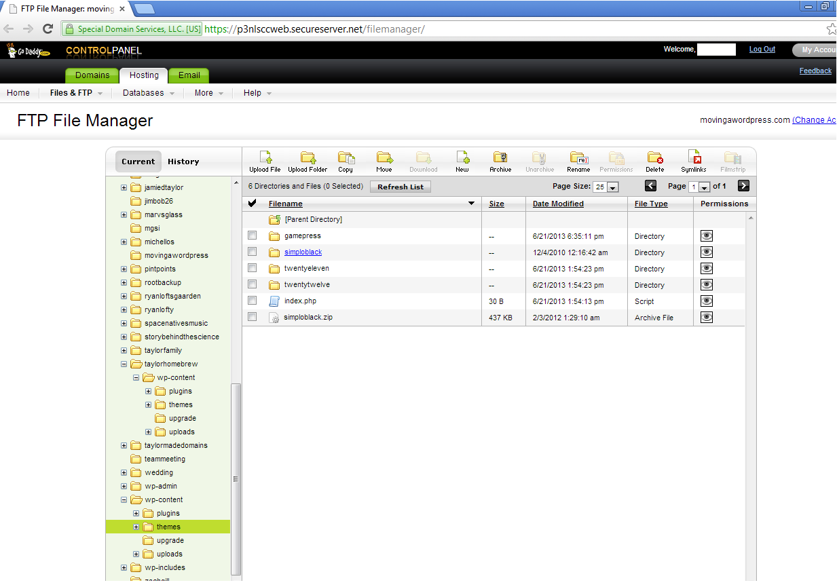837x587 pixels.
Task: Expand the wp-admin folder in tree
Action: click(124, 486)
